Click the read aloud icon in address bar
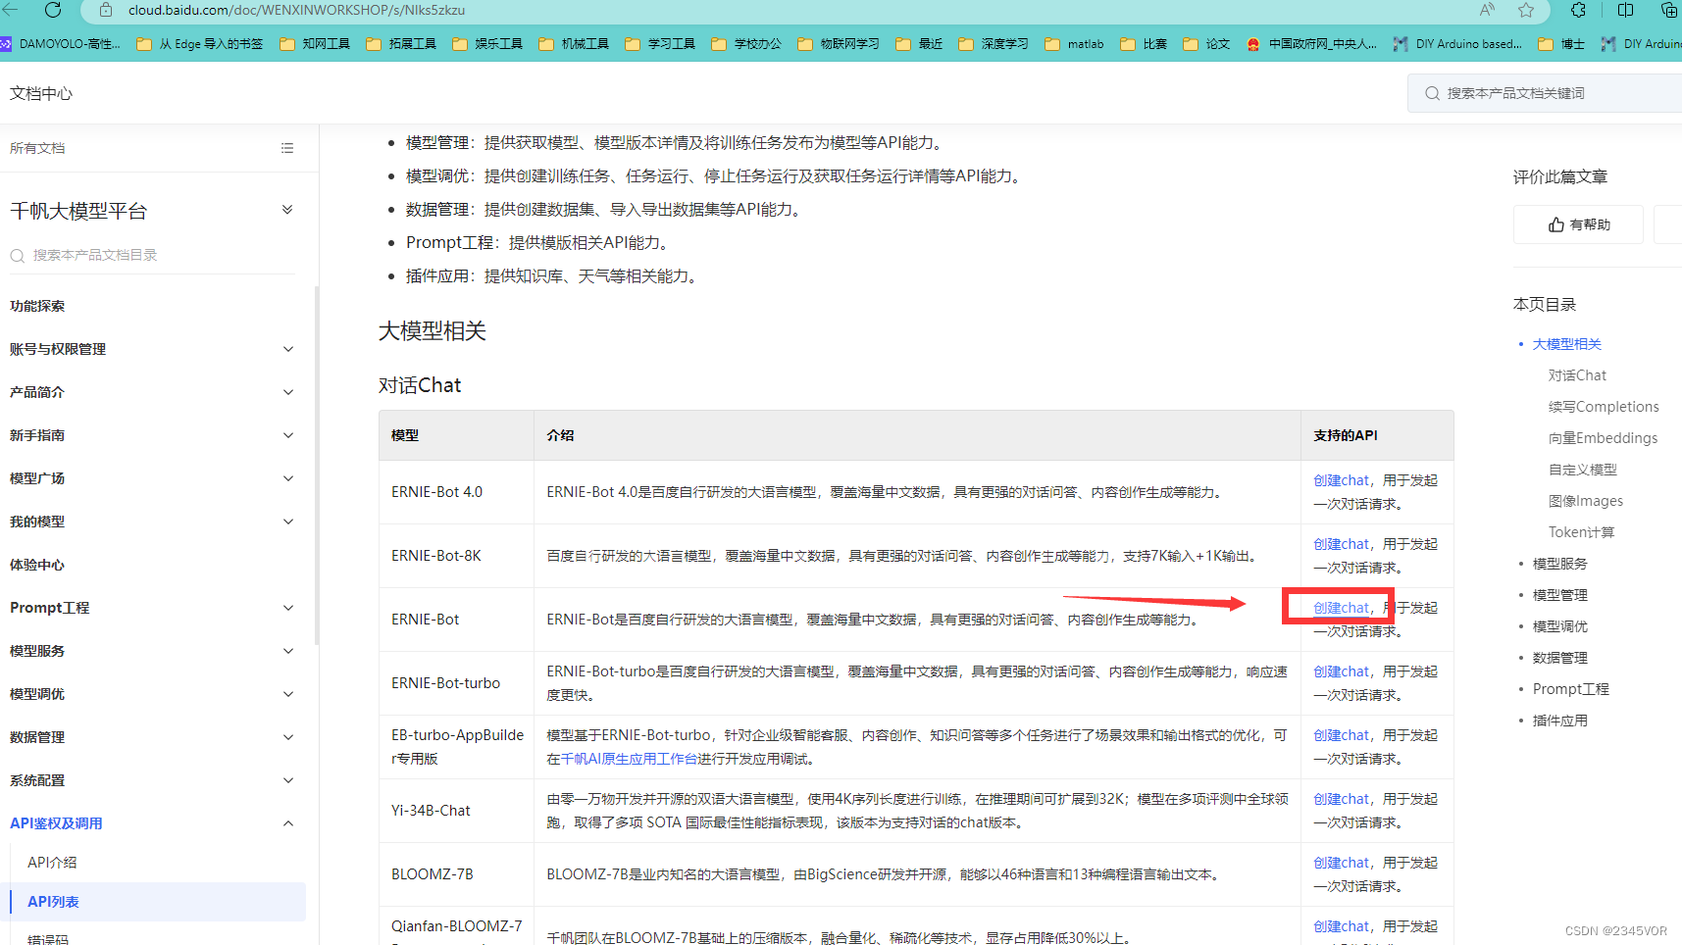The width and height of the screenshot is (1682, 945). [x=1487, y=10]
